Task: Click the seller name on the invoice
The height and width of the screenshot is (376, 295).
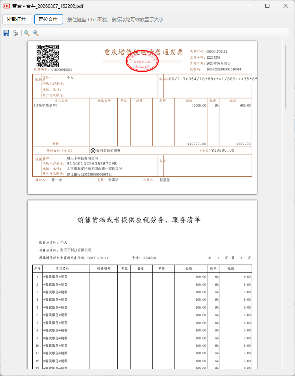Action: [x=82, y=158]
